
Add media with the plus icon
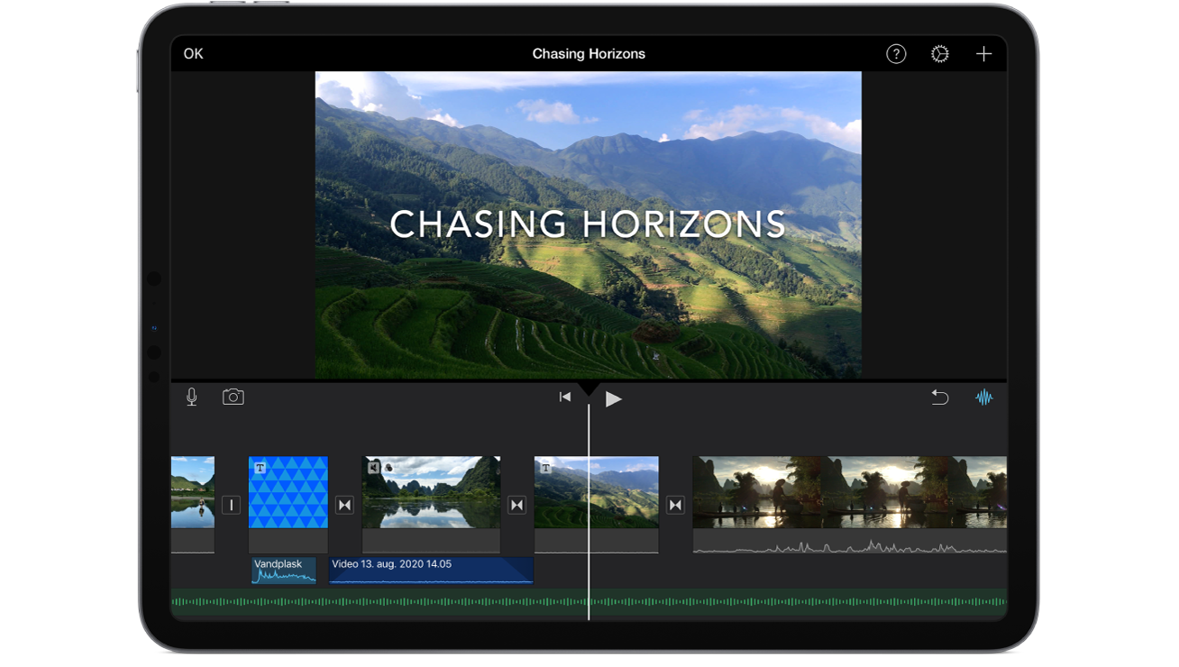point(983,54)
